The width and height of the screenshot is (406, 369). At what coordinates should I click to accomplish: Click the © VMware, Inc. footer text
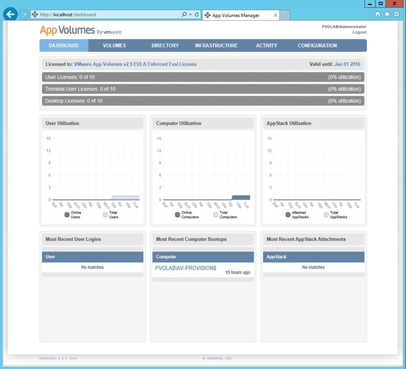pyautogui.click(x=218, y=358)
